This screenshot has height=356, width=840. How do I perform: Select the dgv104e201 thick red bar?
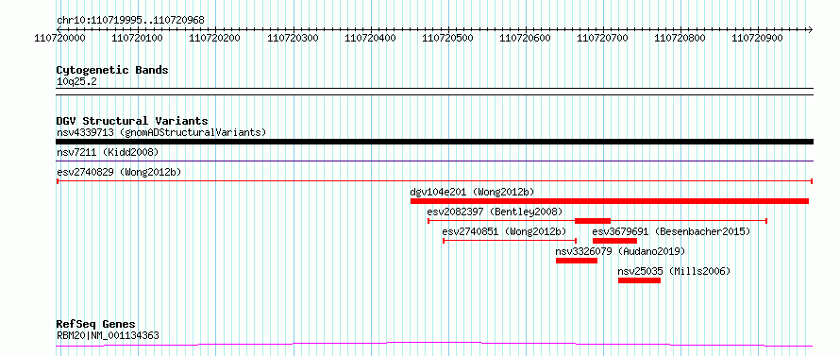(610, 201)
